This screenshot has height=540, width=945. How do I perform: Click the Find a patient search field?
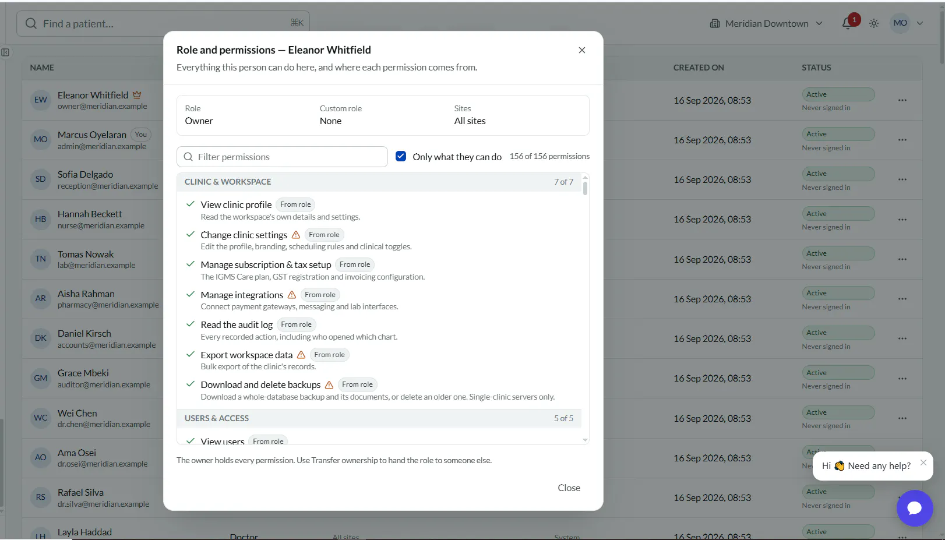point(163,23)
